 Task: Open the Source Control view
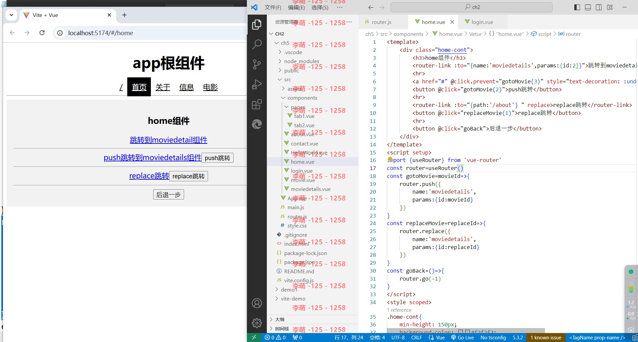(x=257, y=64)
